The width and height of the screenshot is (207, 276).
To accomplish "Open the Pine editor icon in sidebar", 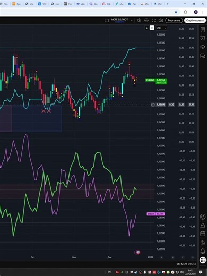I will [x=203, y=225].
